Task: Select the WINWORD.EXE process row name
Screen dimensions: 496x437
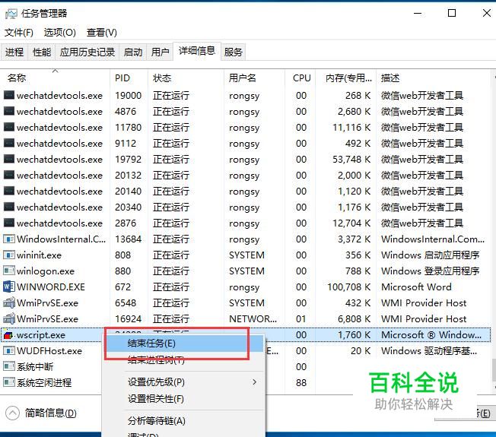Action: click(x=51, y=287)
